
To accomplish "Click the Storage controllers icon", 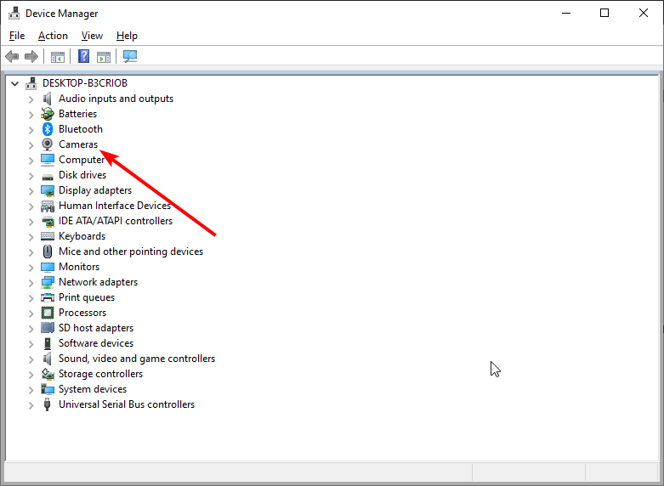I will (47, 374).
